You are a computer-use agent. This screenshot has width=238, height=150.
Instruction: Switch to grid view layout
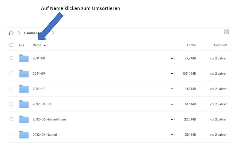226,32
